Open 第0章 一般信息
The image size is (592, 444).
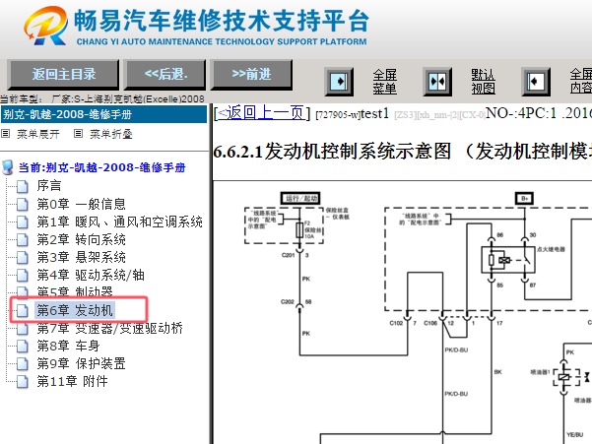(x=81, y=204)
